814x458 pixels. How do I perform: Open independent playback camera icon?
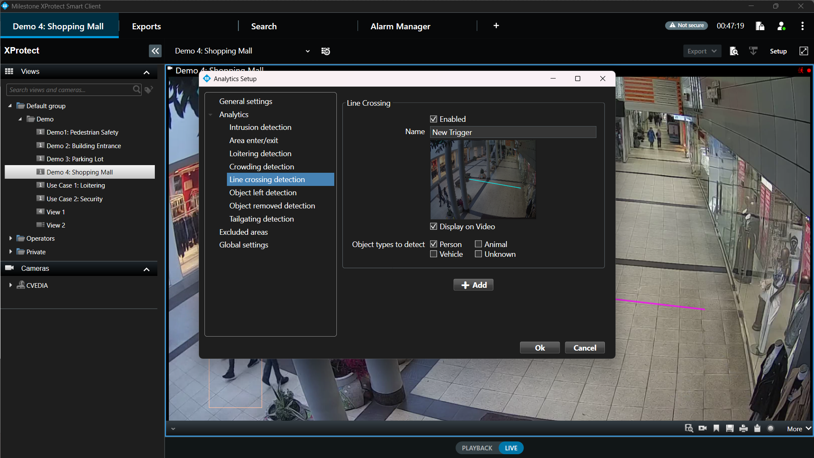point(703,428)
